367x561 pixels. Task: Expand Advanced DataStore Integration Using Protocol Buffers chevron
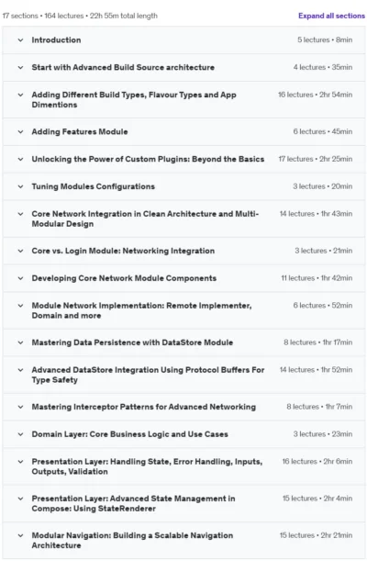click(21, 370)
